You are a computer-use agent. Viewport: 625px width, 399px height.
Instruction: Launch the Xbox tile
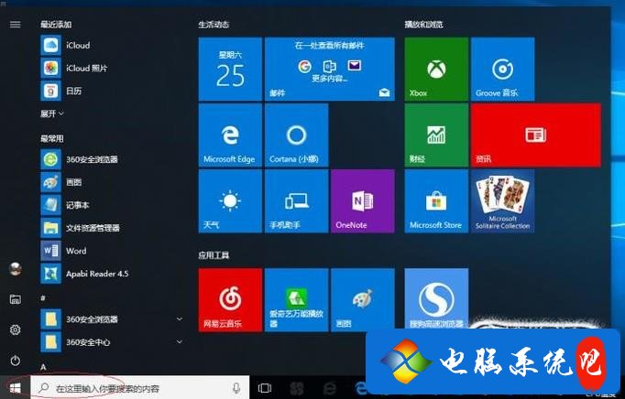436,70
